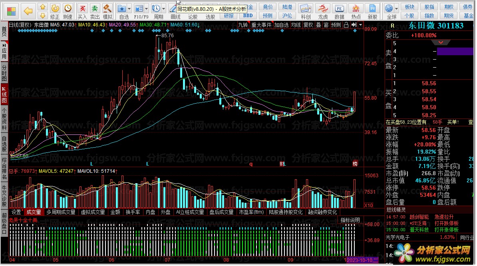This screenshot has width=477, height=266.
Task: Click the 85.76 high price label
Action: (x=167, y=36)
